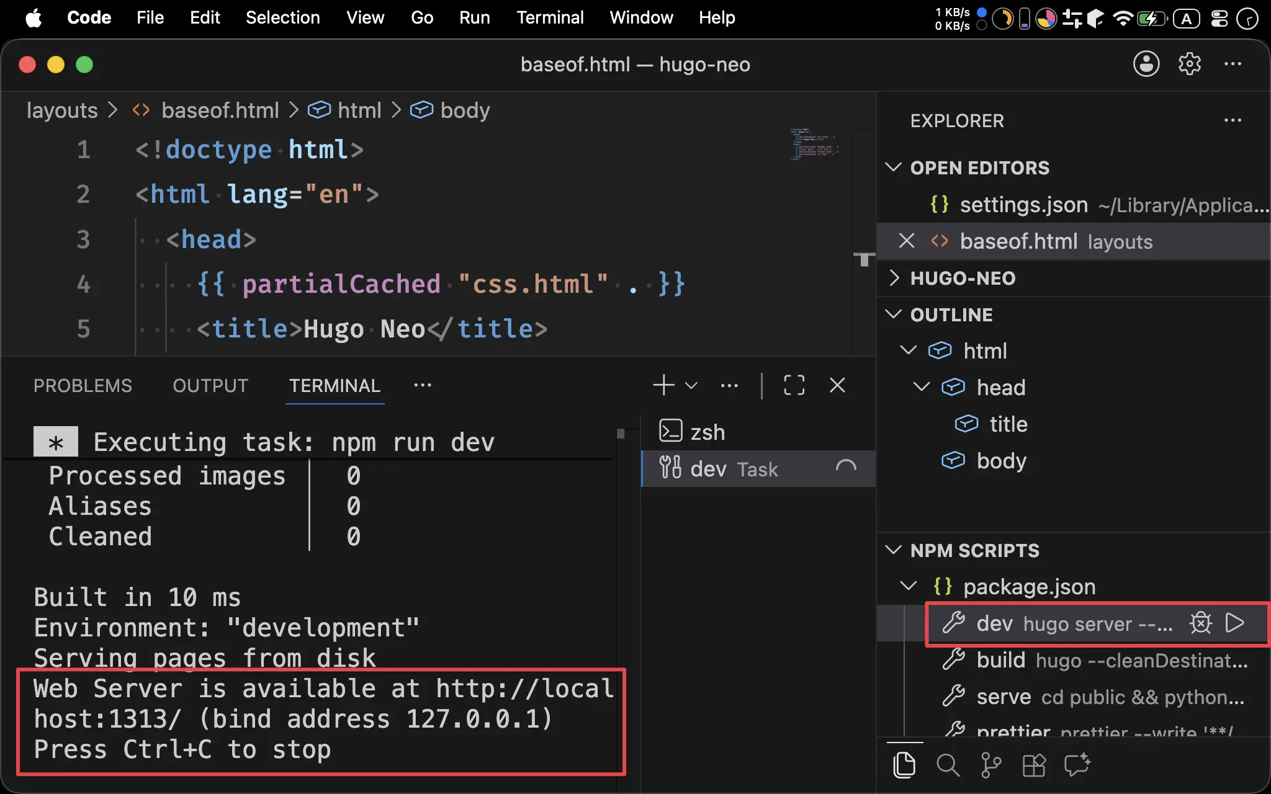Open macOS Control Center icon
1271x794 pixels.
coord(1219,18)
